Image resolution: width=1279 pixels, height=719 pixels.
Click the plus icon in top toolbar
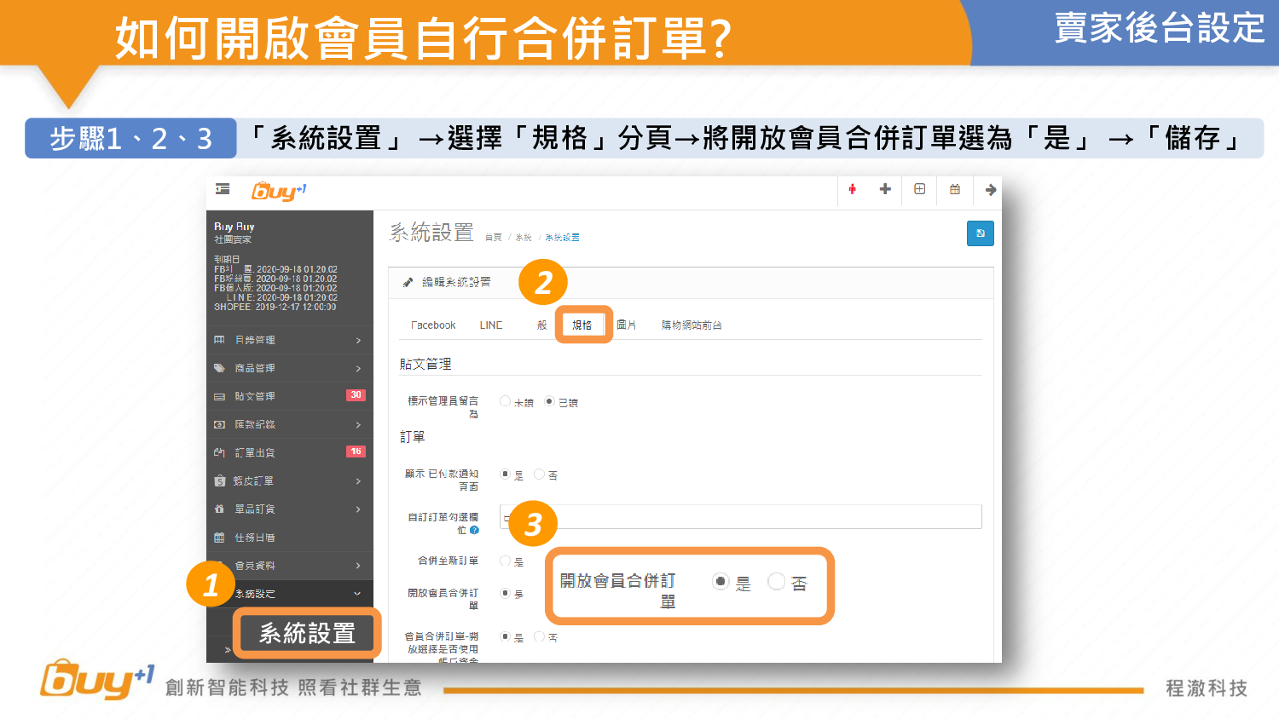885,189
